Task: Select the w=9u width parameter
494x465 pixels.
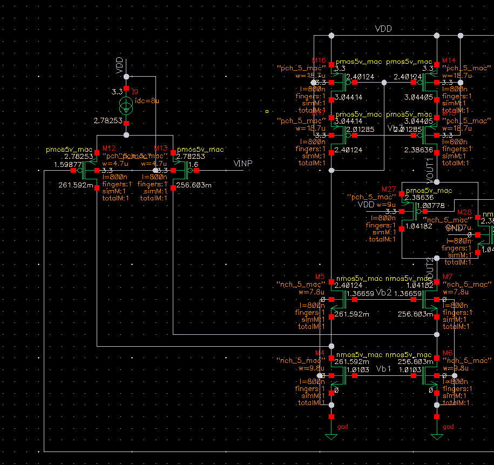Action: click(386, 205)
